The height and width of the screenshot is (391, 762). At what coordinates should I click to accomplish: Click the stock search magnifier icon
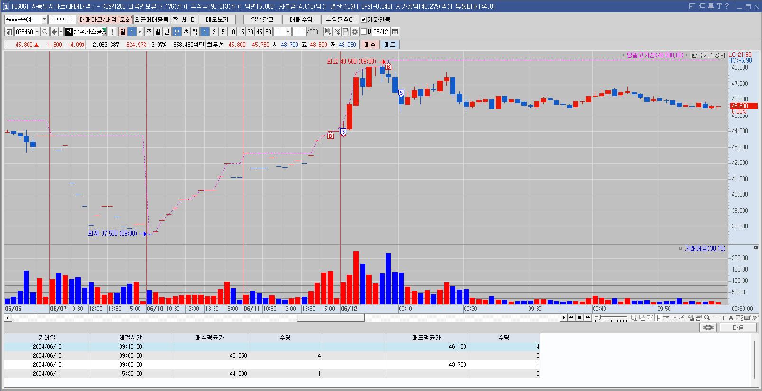click(45, 32)
